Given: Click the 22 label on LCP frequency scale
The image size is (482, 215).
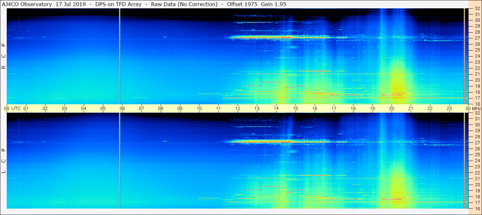Looking at the screenshot, I should (x=477, y=173).
